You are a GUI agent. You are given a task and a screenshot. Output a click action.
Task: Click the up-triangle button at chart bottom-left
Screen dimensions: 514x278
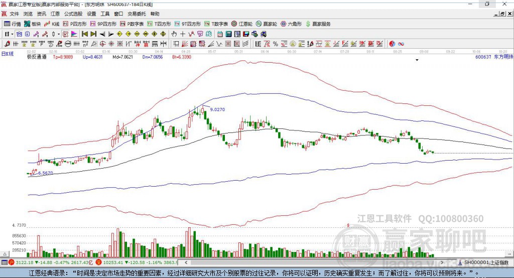[x=5, y=254]
